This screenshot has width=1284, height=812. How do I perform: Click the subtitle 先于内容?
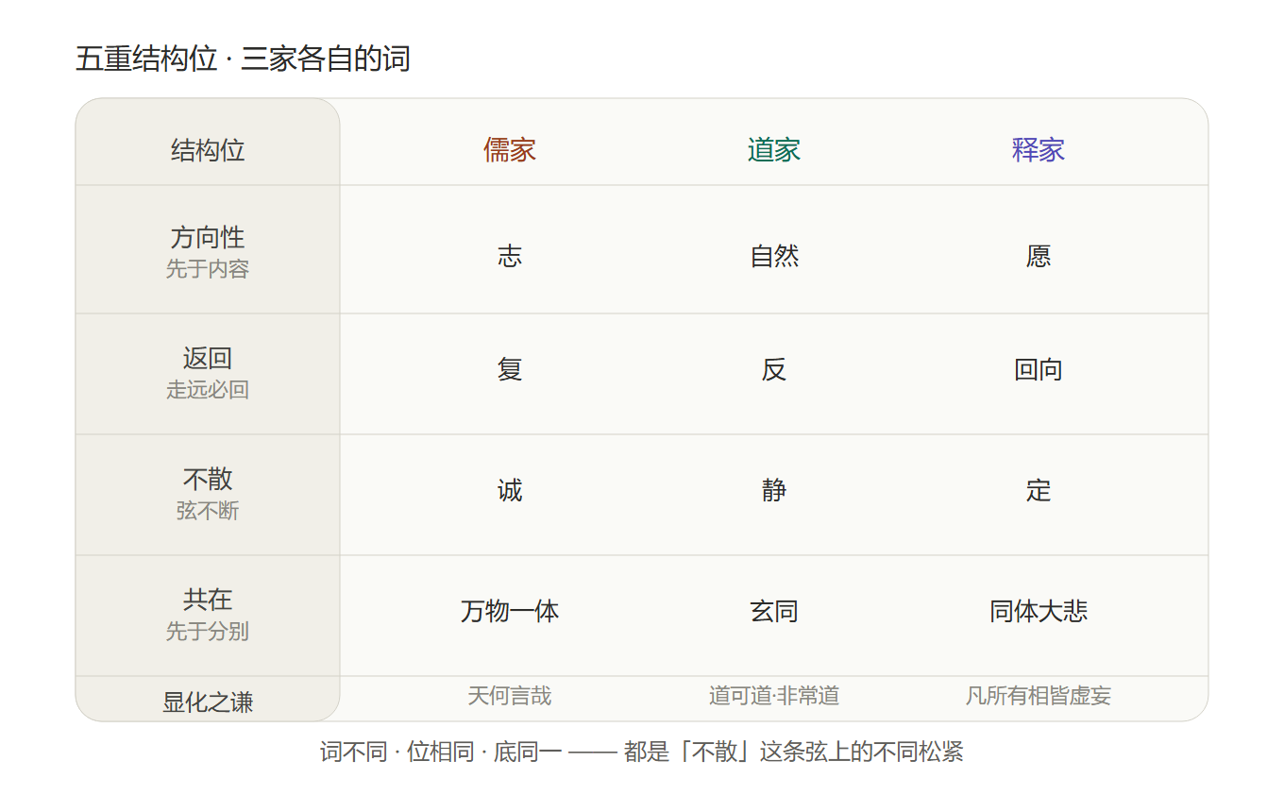[208, 269]
